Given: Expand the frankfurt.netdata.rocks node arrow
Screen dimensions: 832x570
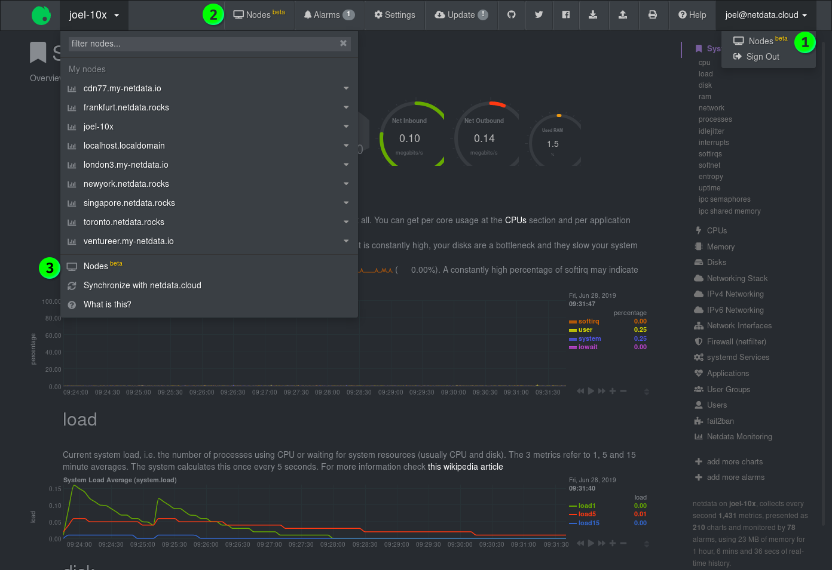Looking at the screenshot, I should (x=346, y=107).
